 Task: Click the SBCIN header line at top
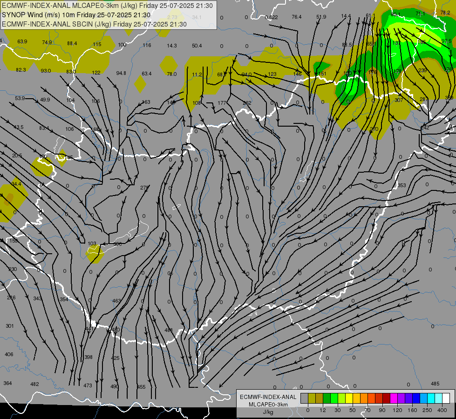94,24
